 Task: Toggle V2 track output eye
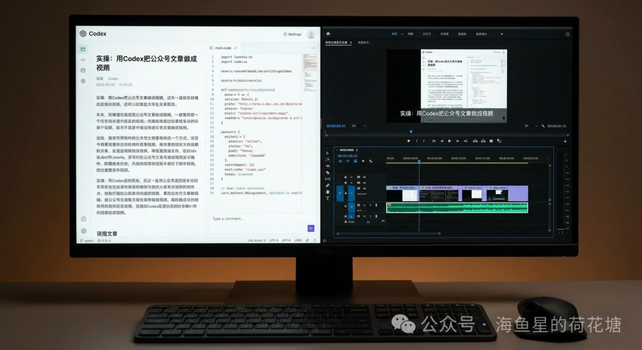point(364,182)
